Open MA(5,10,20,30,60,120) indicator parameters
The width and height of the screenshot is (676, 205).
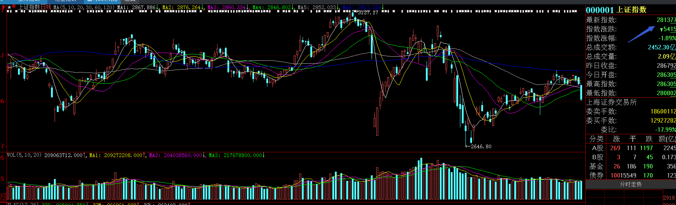(84, 7)
